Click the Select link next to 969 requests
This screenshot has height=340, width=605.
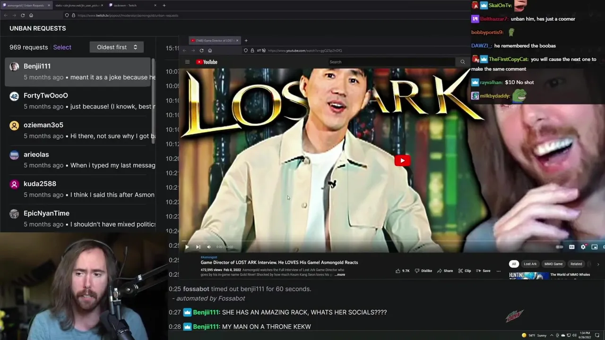pyautogui.click(x=62, y=47)
